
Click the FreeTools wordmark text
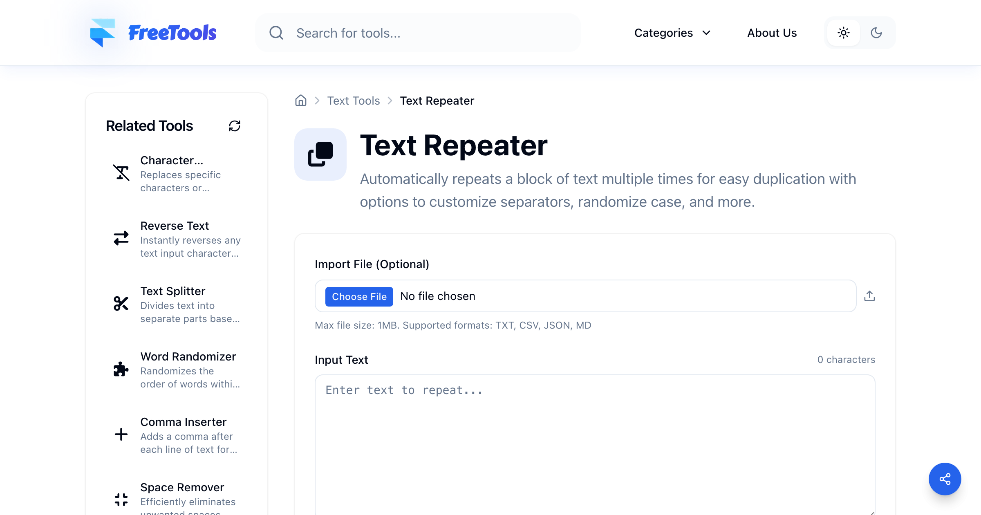[172, 33]
